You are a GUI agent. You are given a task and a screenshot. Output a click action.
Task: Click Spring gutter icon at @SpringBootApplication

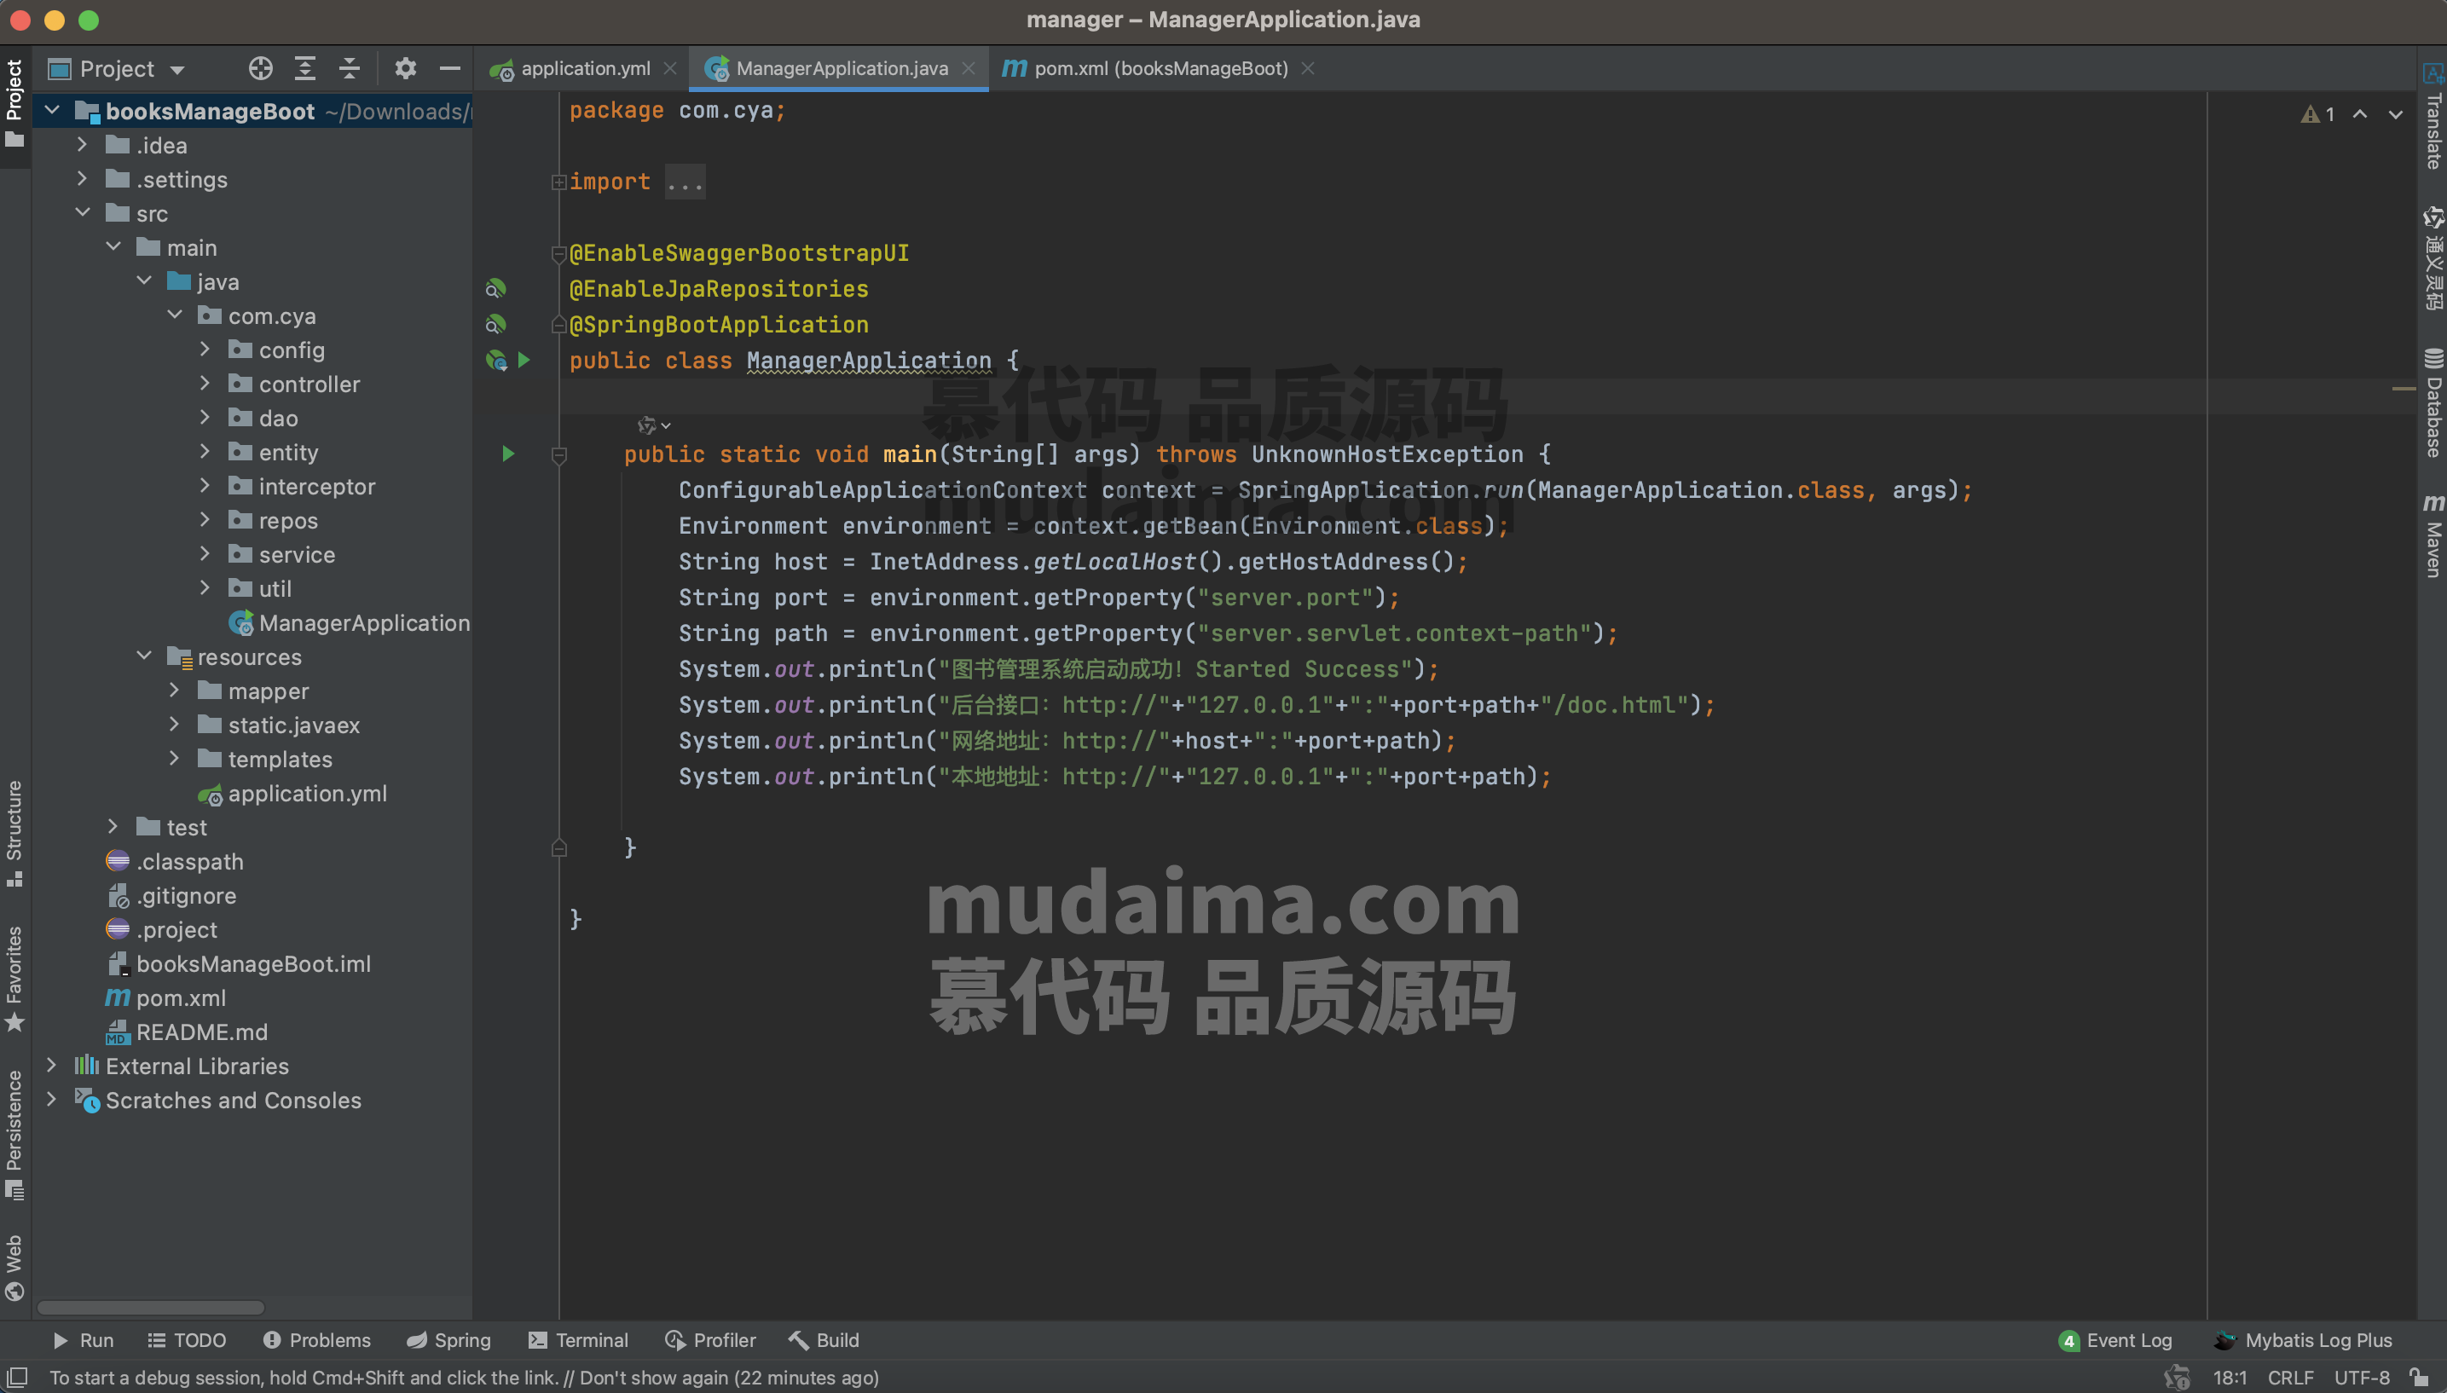click(x=495, y=324)
